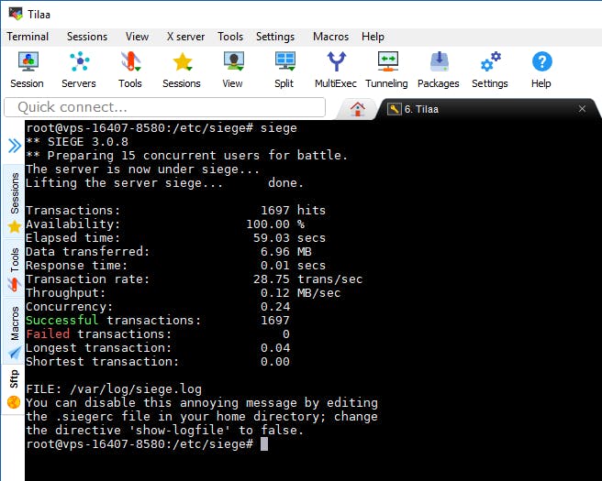Click the Quick connect input field
Viewport: 602px width, 481px height.
pyautogui.click(x=164, y=107)
